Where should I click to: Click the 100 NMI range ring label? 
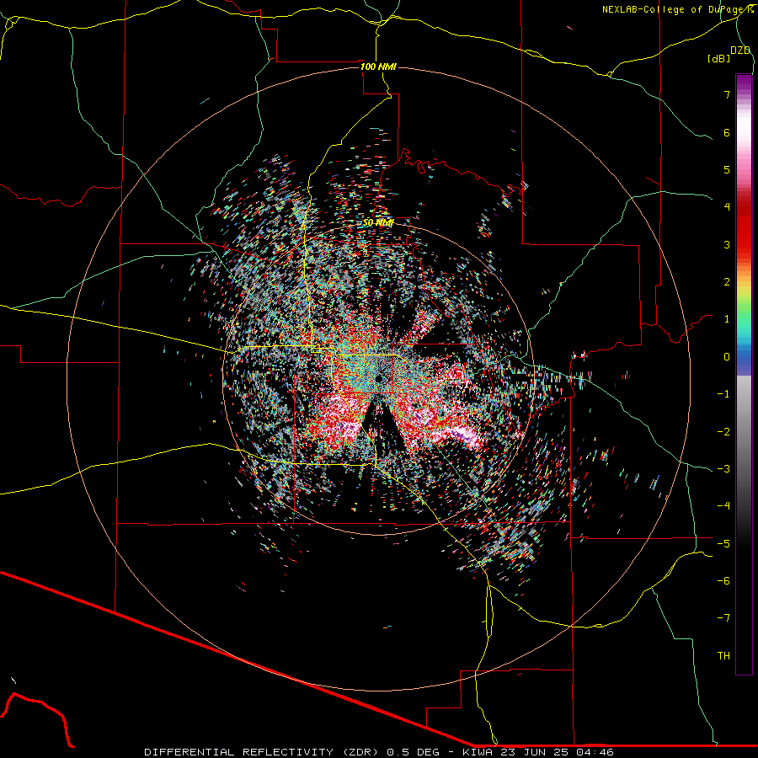coord(378,67)
